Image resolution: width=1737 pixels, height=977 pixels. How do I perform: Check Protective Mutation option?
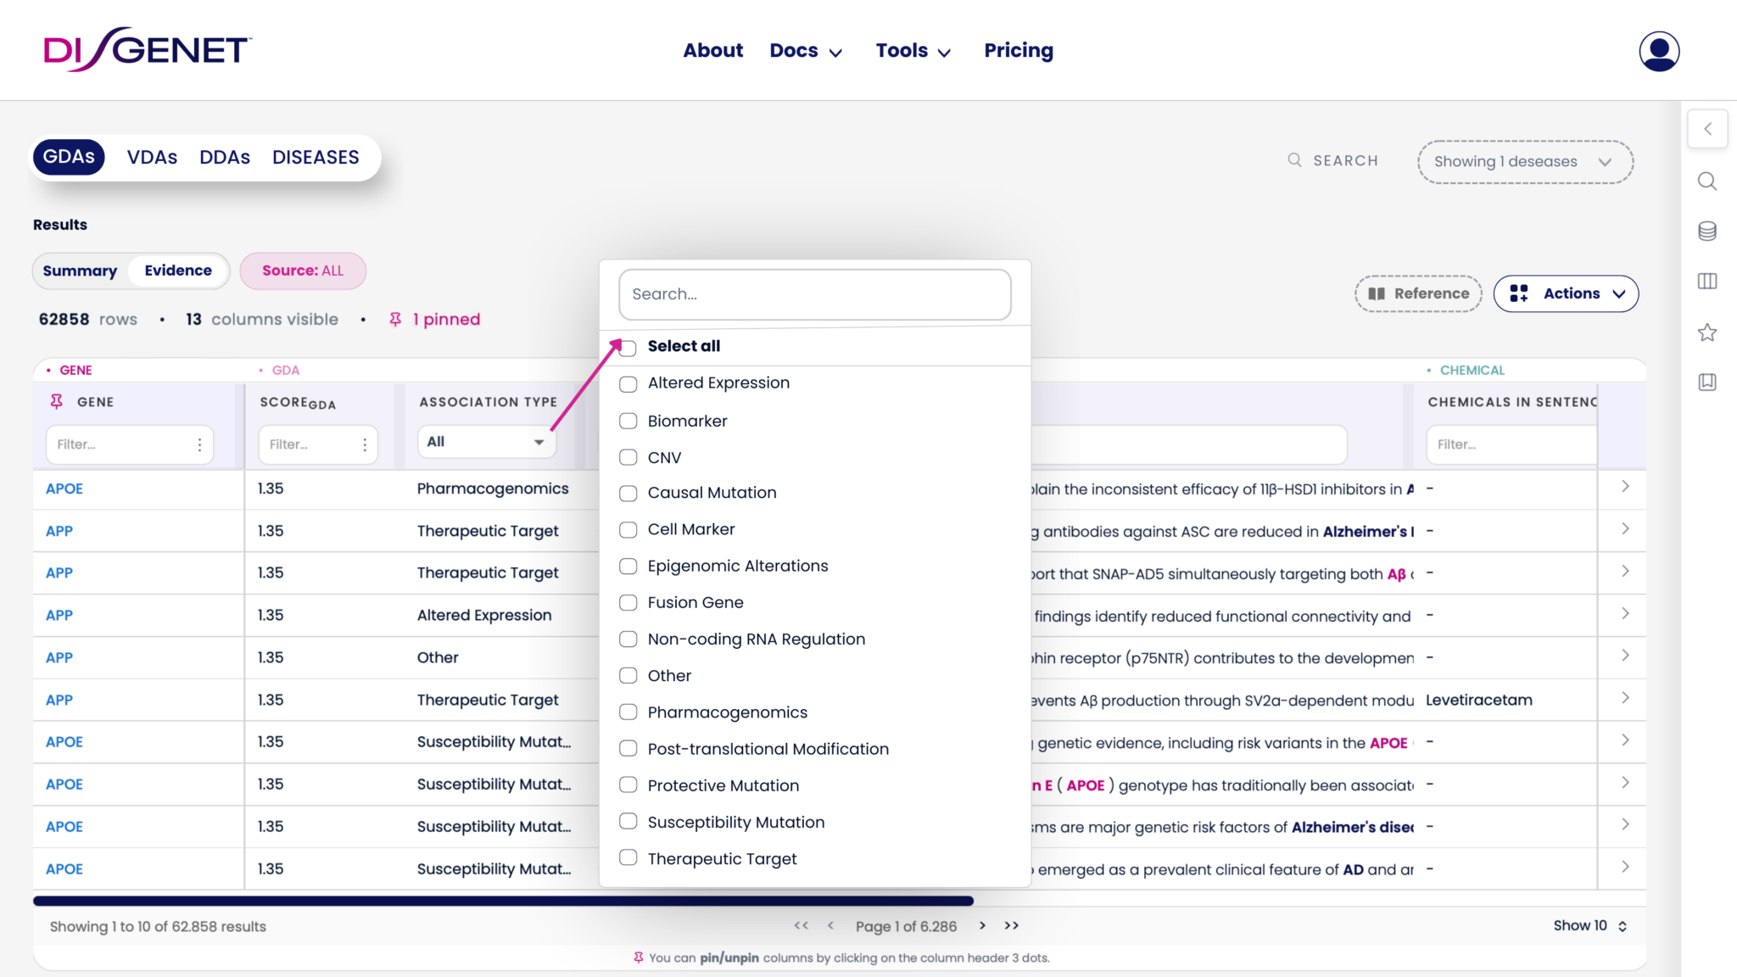pos(628,784)
